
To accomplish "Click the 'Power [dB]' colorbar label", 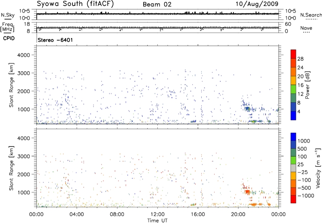I will click(307, 85).
